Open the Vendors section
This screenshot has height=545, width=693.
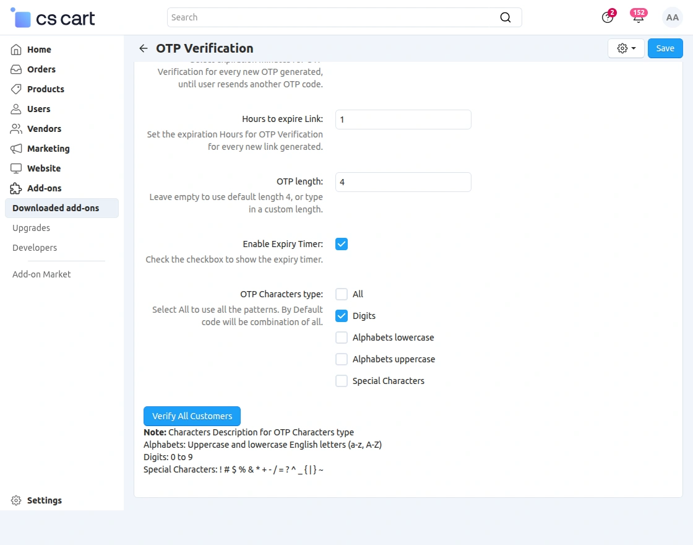[x=43, y=129]
